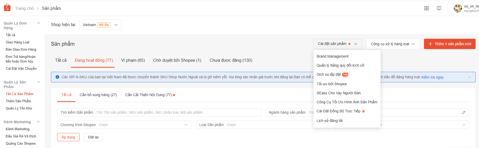The image size is (479, 148).
Task: Click the Đặt lại button
Action: [93, 137]
